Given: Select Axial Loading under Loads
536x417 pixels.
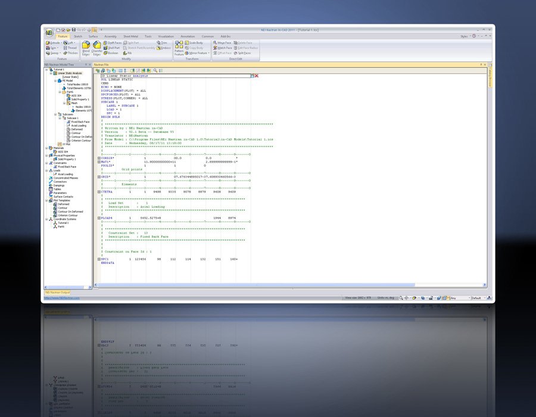Looking at the screenshot, I should click(66, 174).
